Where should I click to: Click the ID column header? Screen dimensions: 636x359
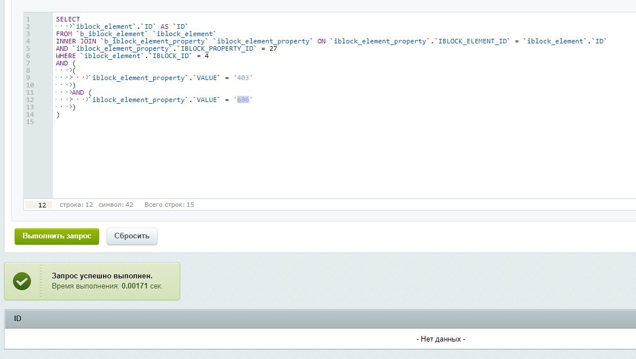tap(17, 318)
